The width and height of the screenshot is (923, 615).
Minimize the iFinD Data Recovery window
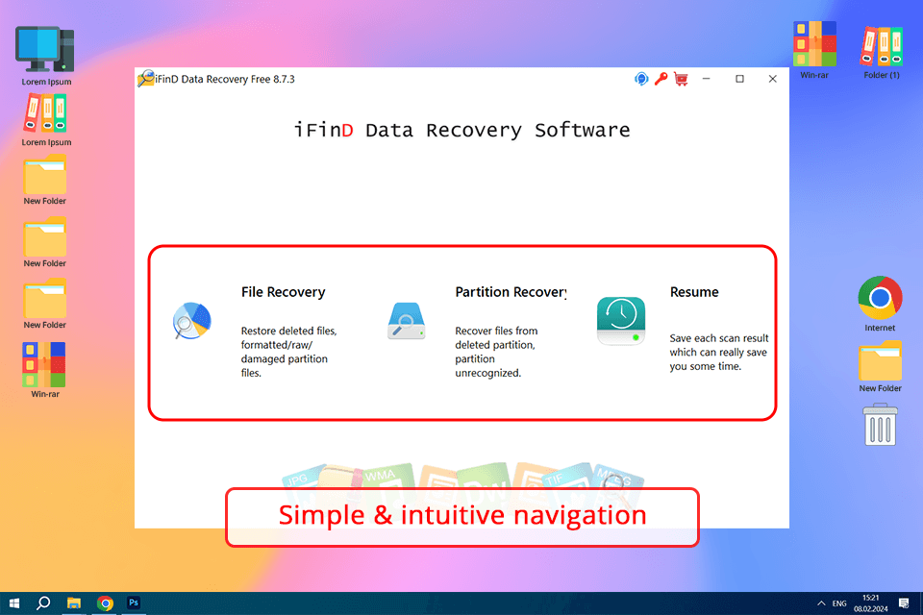click(707, 79)
